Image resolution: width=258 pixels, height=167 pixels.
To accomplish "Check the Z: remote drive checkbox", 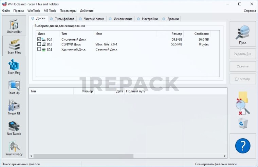I will click(39, 49).
